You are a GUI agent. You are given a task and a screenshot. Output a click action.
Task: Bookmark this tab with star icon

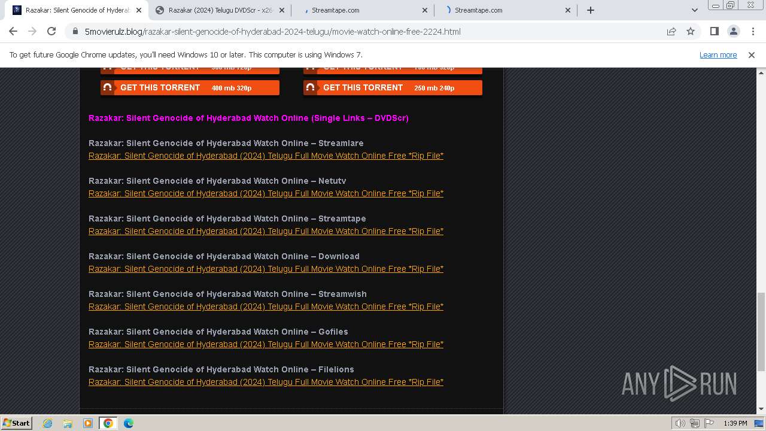[691, 31]
